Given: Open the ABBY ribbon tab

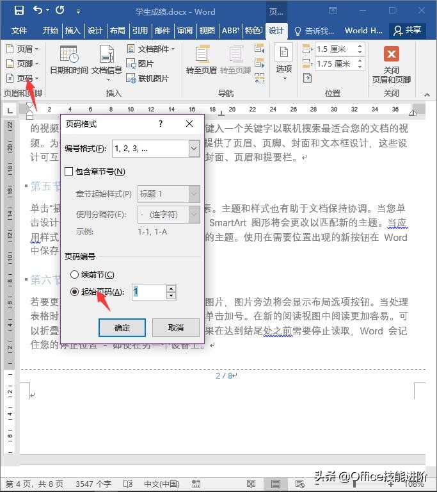Looking at the screenshot, I should 230,31.
